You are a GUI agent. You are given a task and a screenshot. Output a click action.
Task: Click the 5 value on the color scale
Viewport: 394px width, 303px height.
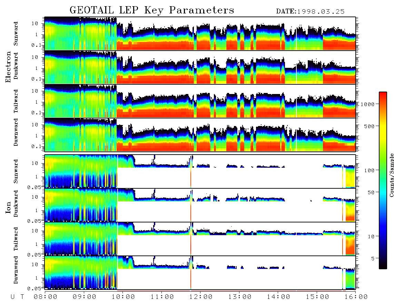tap(373, 259)
